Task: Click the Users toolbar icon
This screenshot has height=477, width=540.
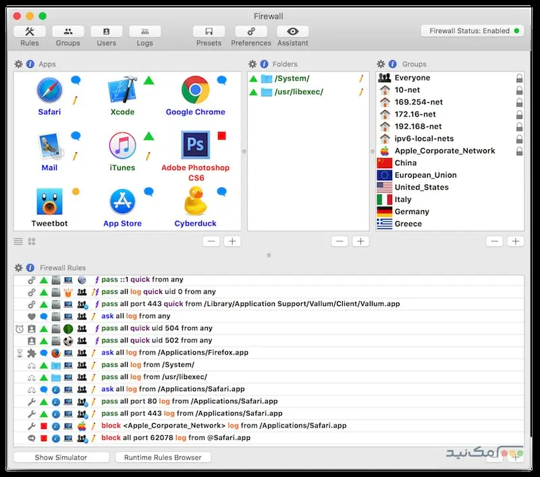Action: click(106, 32)
